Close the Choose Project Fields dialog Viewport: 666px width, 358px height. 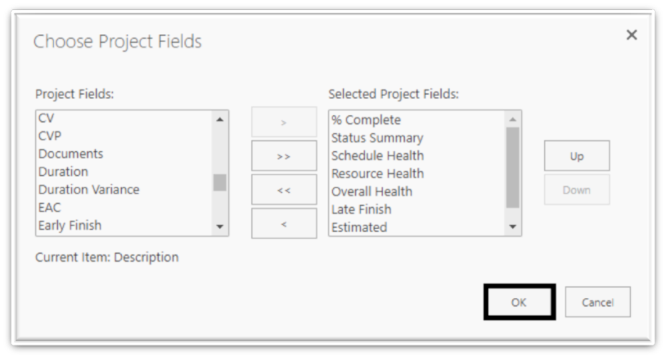[632, 35]
